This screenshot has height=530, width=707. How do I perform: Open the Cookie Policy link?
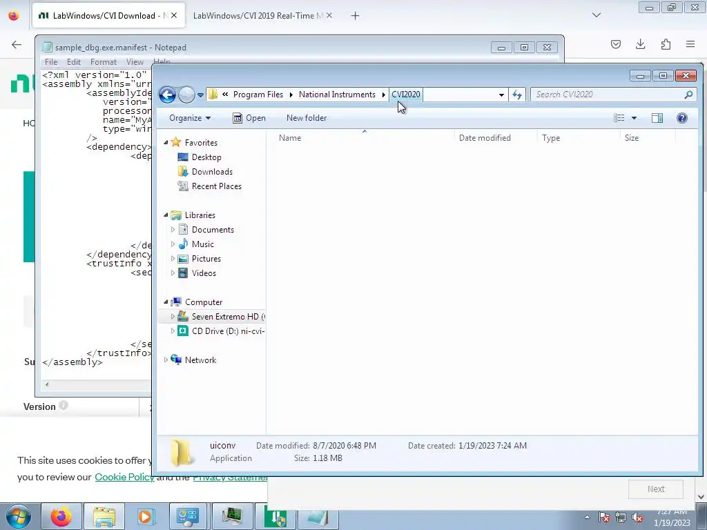click(x=124, y=477)
